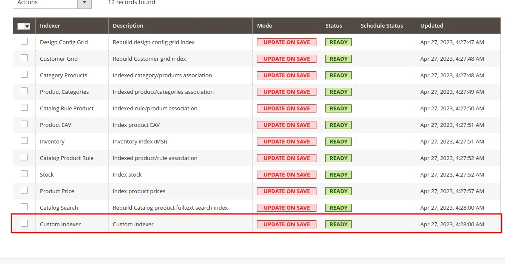Click the Design Config Grid indexer name
Screen dimensions: 505x264
tap(64, 42)
